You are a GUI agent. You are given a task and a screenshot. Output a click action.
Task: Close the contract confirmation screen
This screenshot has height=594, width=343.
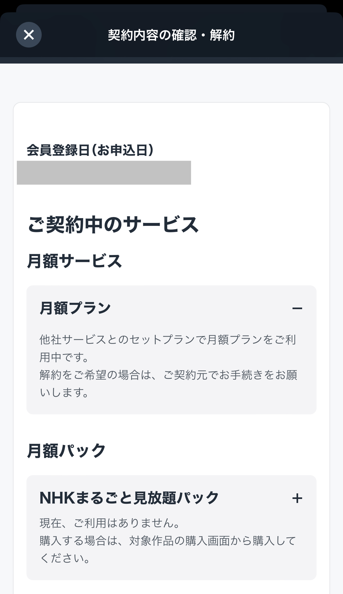[29, 35]
